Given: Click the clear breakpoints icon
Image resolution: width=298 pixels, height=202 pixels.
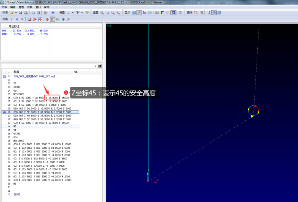Looking at the screenshot, I should tap(40, 19).
